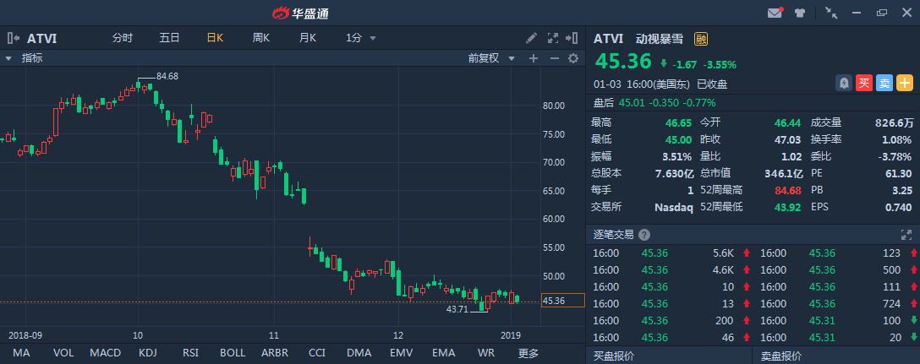Click the 交易所 Nasdaq value
920x364 pixels.
[674, 207]
